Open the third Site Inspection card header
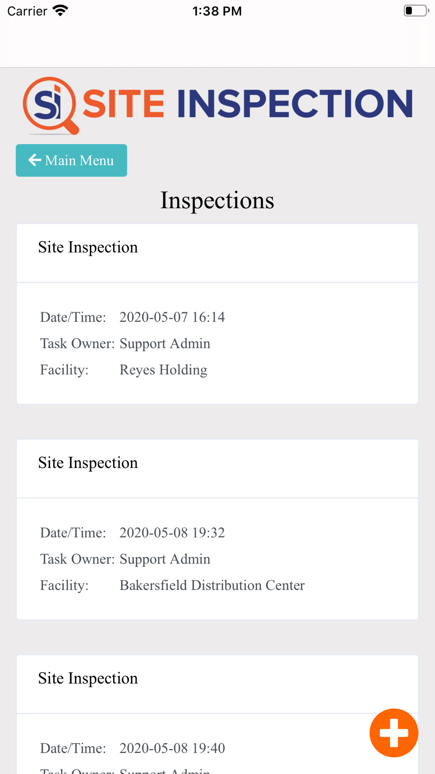 (88, 678)
